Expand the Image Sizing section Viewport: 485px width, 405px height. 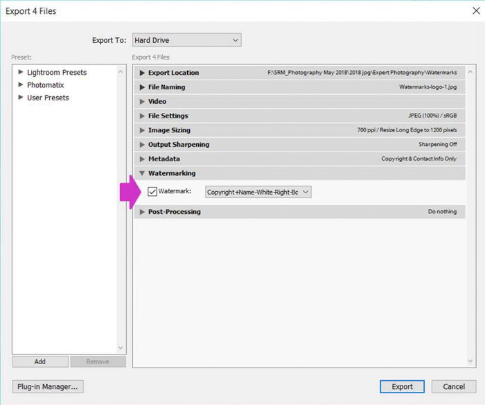[x=300, y=130]
